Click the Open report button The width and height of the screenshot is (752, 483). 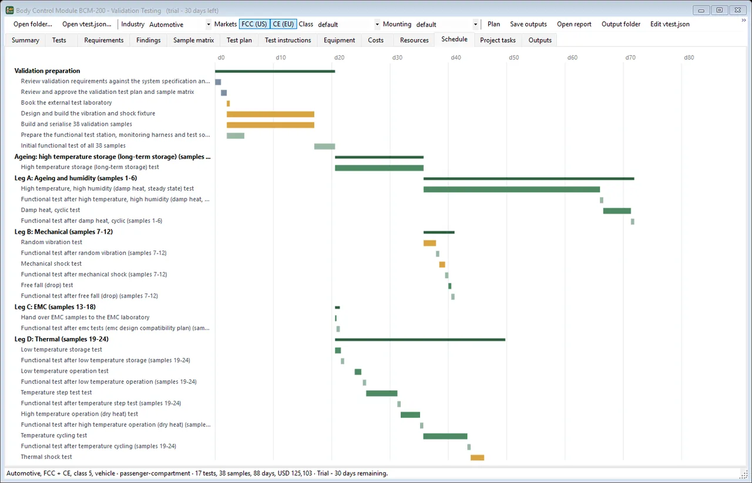574,24
